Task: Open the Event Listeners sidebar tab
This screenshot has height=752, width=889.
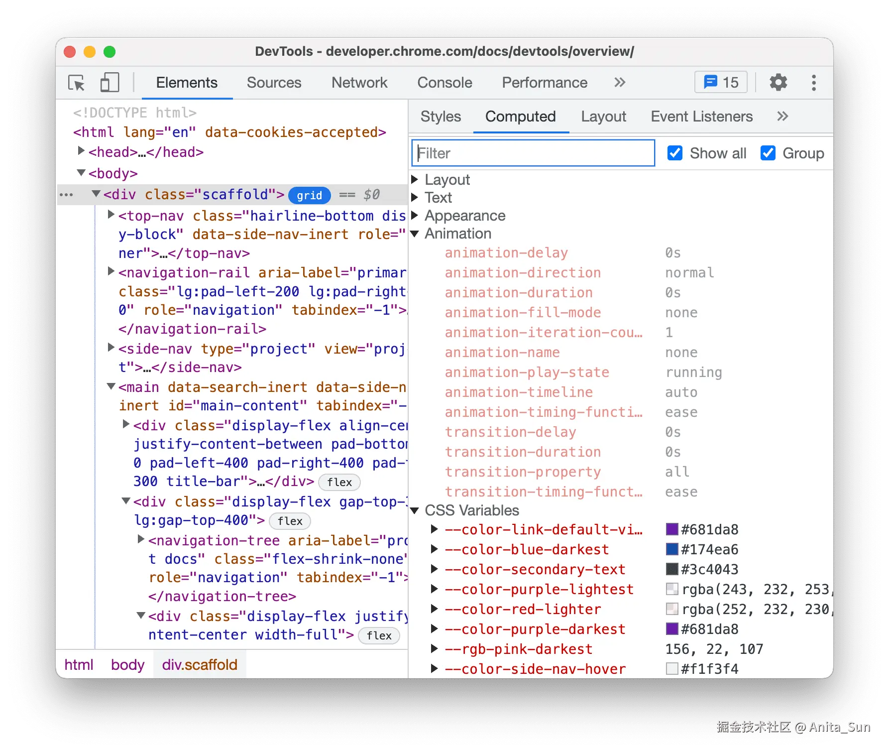Action: pos(702,117)
